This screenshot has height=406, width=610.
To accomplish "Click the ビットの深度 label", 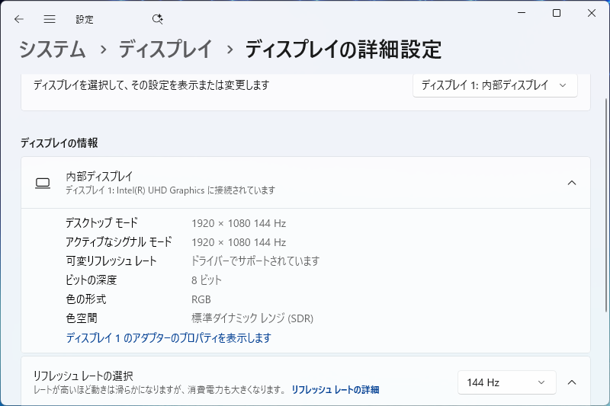I will [91, 280].
